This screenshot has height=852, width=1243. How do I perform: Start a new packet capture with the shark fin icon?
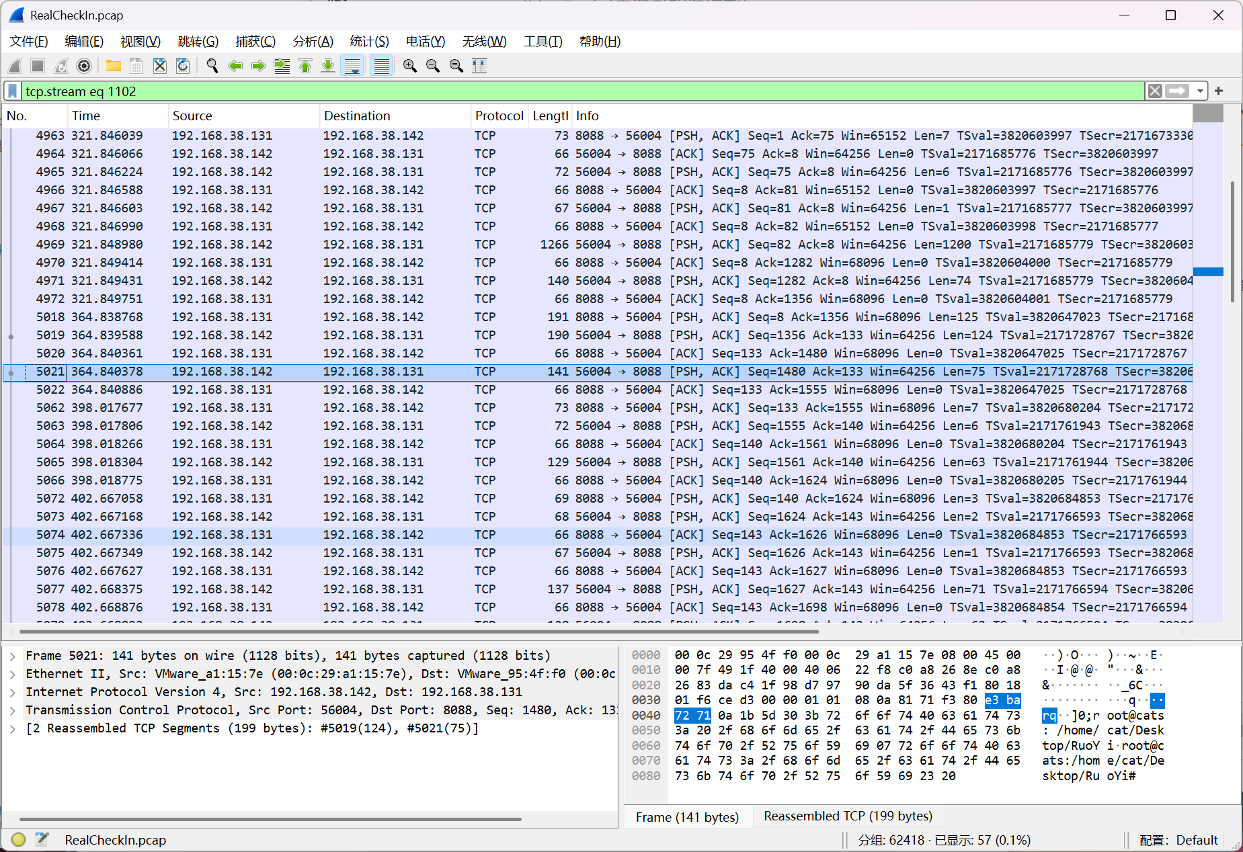click(15, 66)
